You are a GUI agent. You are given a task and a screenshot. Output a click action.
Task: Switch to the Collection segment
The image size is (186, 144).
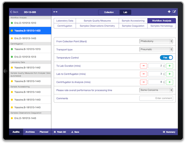pyautogui.click(x=109, y=12)
